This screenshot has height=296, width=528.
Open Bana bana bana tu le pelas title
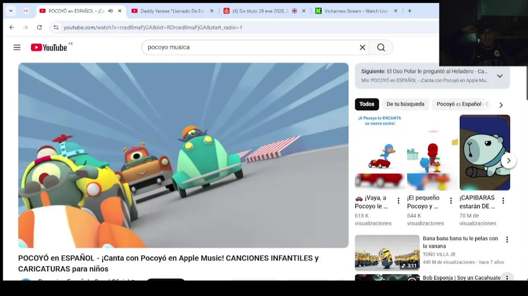(460, 242)
